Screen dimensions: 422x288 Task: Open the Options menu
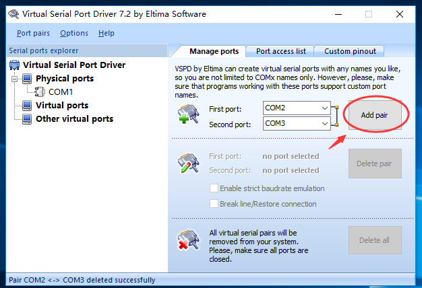pos(74,33)
